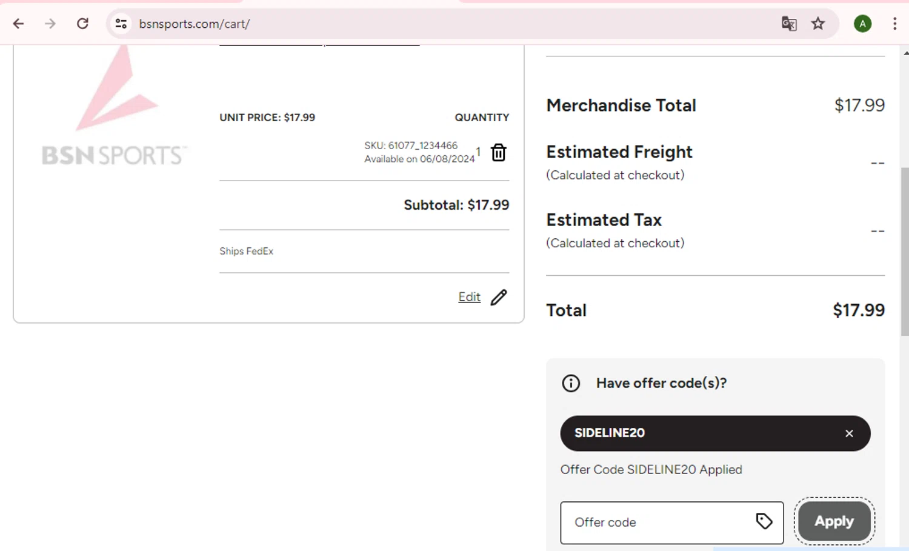Click the browser back arrow

pyautogui.click(x=19, y=24)
